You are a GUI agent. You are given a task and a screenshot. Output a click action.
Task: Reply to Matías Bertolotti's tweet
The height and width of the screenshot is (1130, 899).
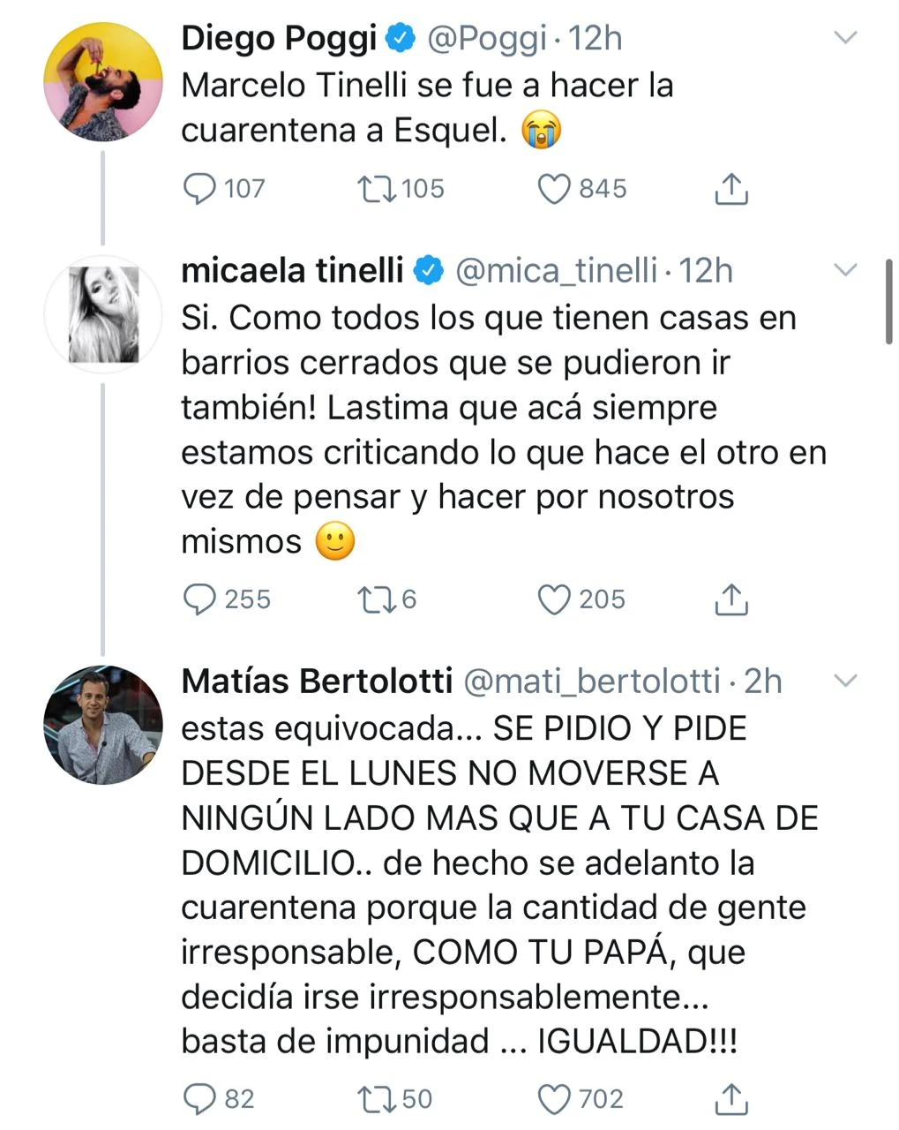[x=199, y=1099]
